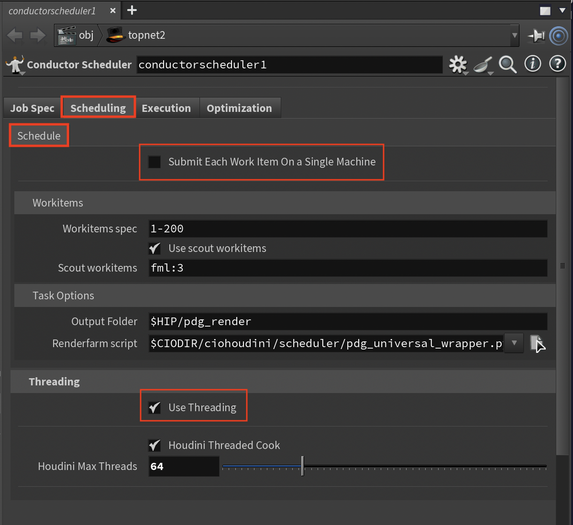The height and width of the screenshot is (525, 573).
Task: Open the pane options triangle menu
Action: 562,10
